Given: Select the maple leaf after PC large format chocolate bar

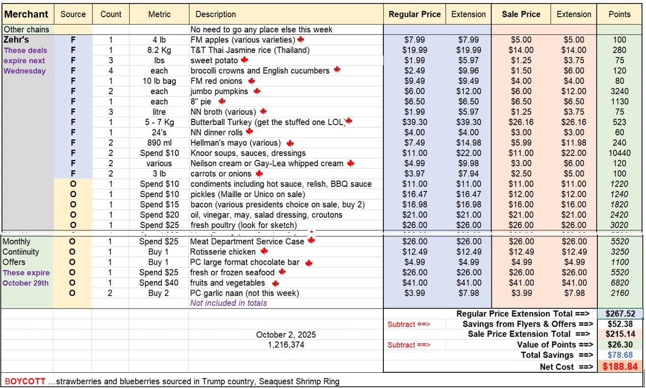Looking at the screenshot, I should click(x=309, y=263).
